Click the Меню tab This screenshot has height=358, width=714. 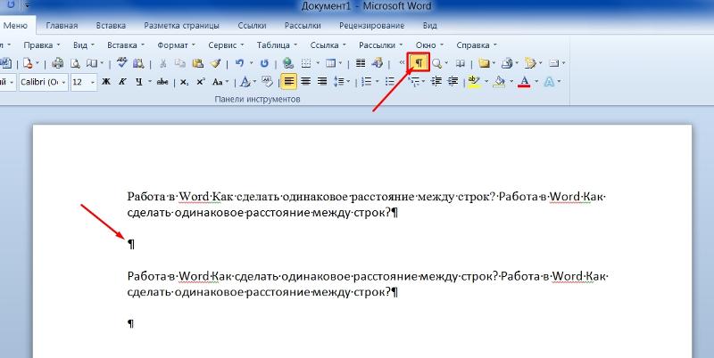pos(15,26)
